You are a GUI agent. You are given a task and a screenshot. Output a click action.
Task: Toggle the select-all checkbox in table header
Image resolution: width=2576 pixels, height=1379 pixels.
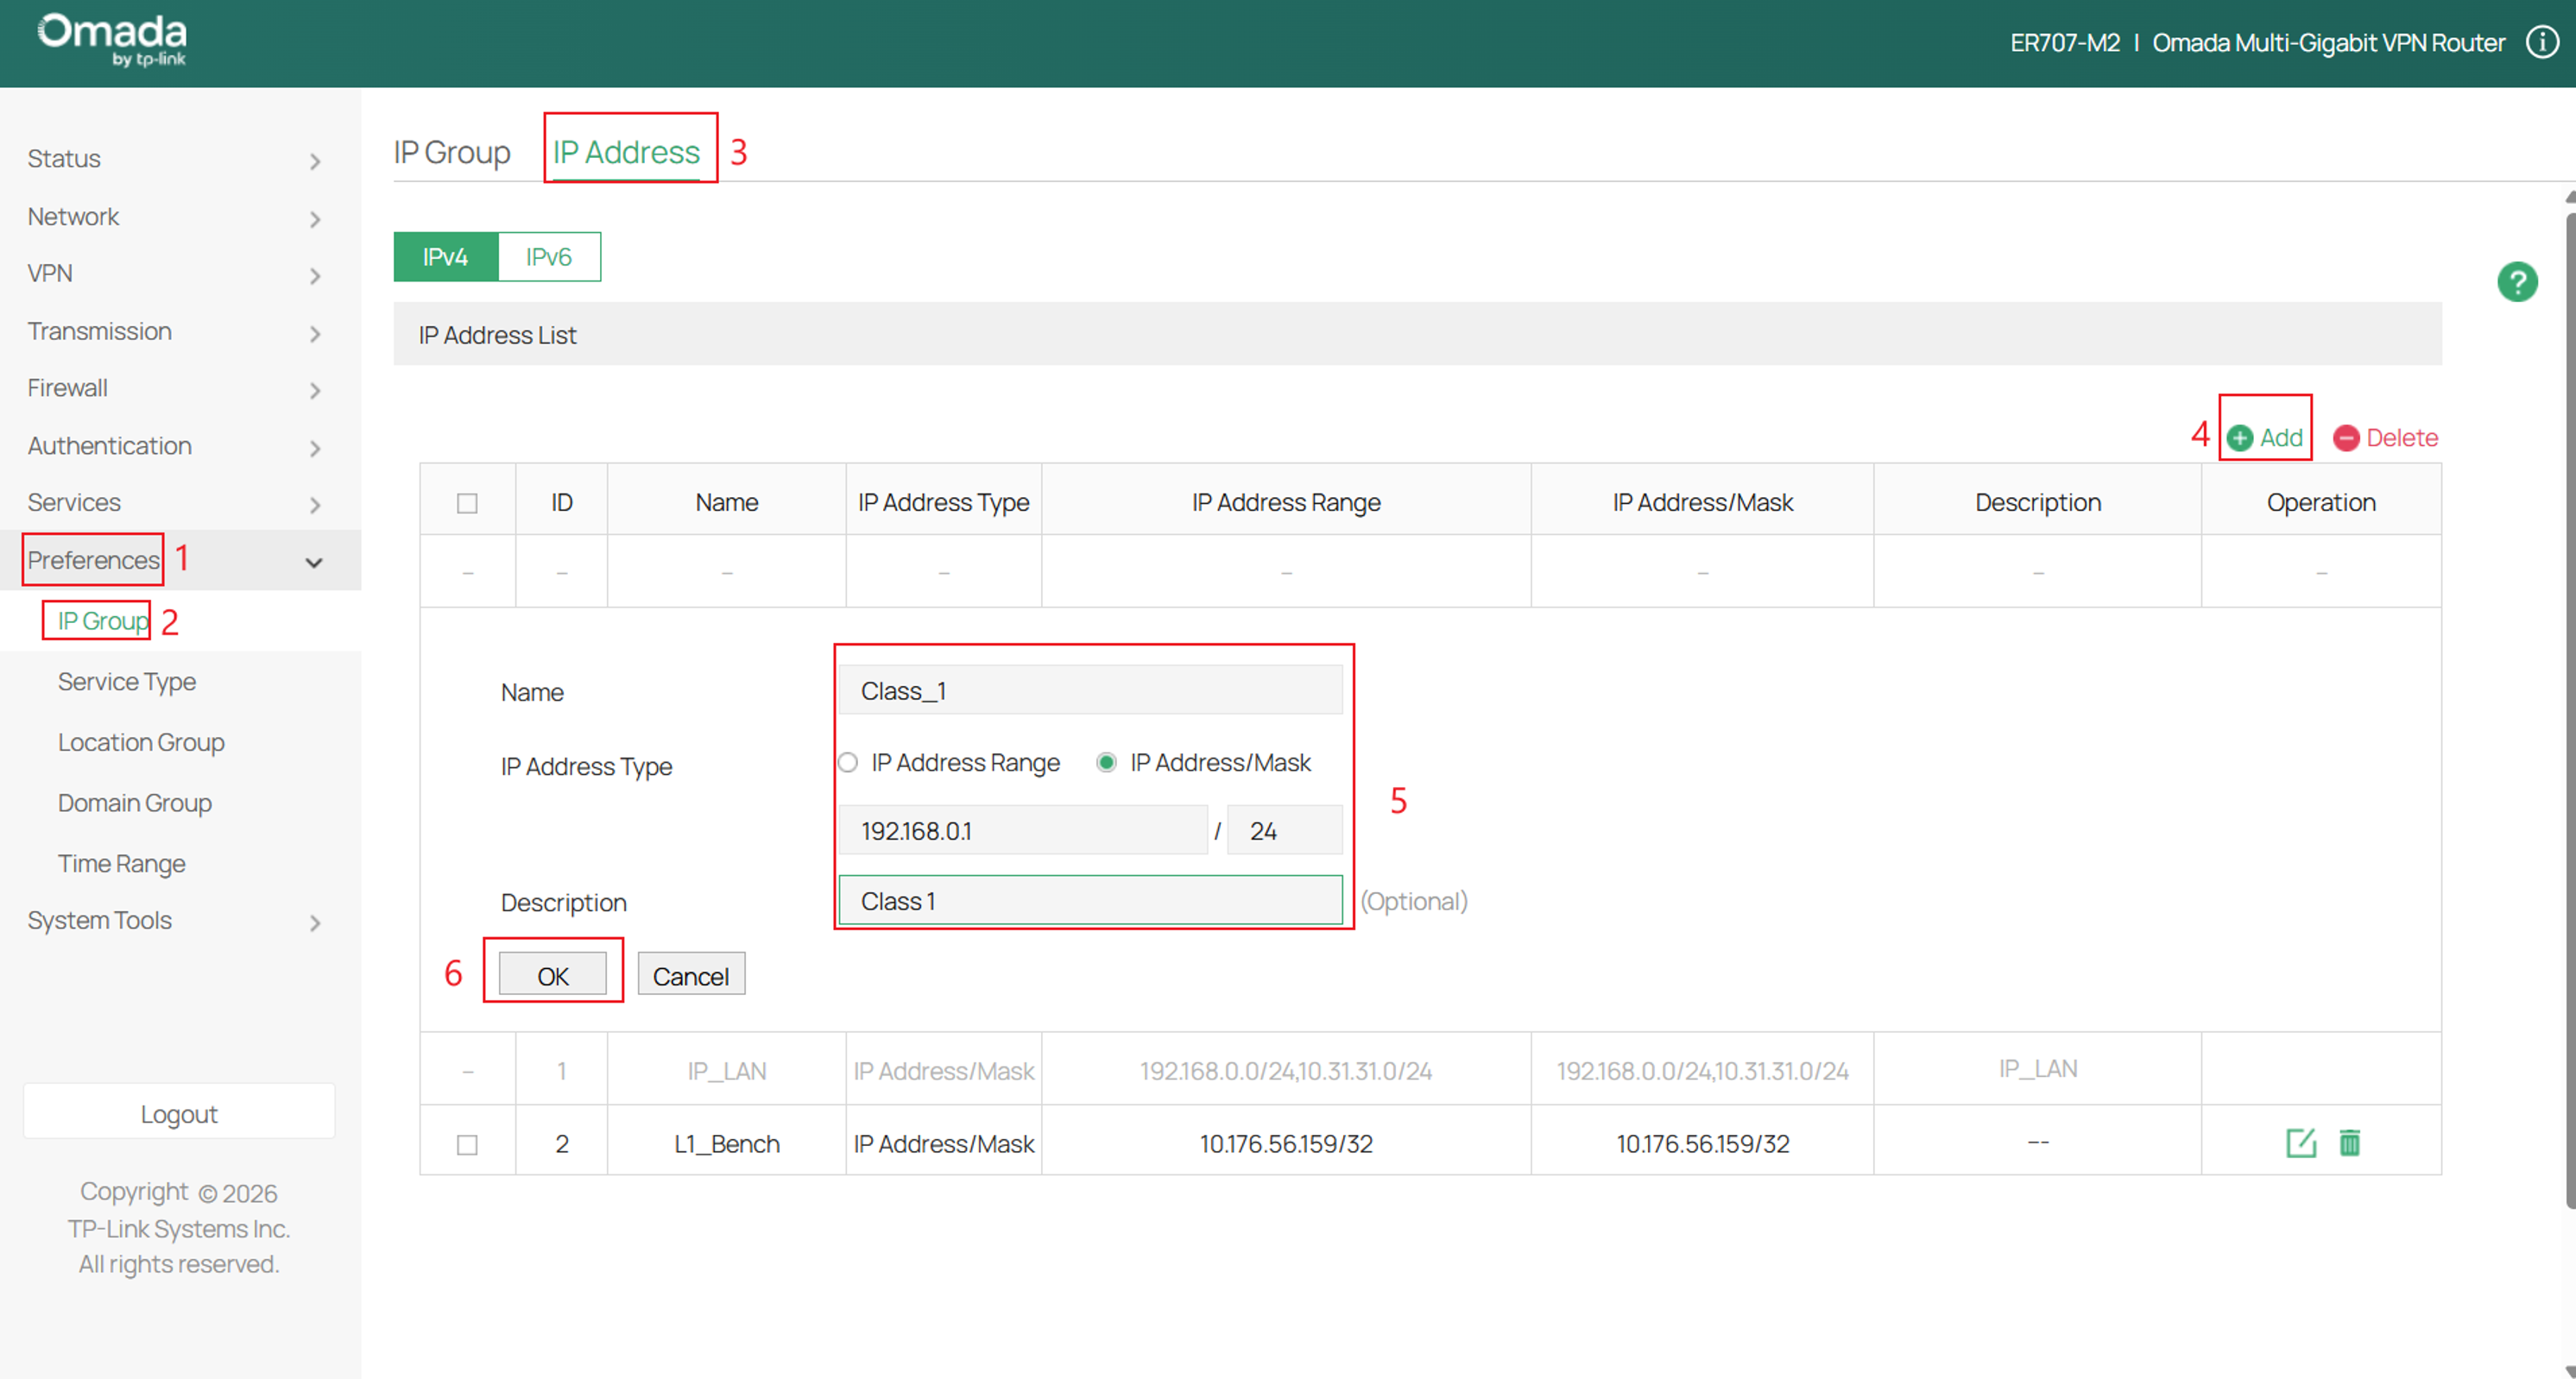(467, 502)
